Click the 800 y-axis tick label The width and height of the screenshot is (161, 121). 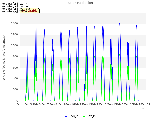[15, 56]
